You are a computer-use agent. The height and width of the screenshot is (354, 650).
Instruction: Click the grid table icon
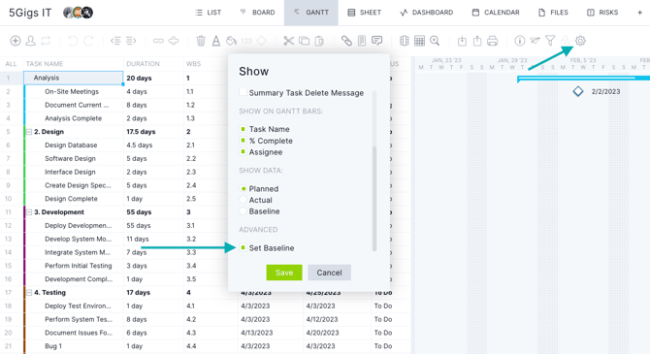[419, 41]
